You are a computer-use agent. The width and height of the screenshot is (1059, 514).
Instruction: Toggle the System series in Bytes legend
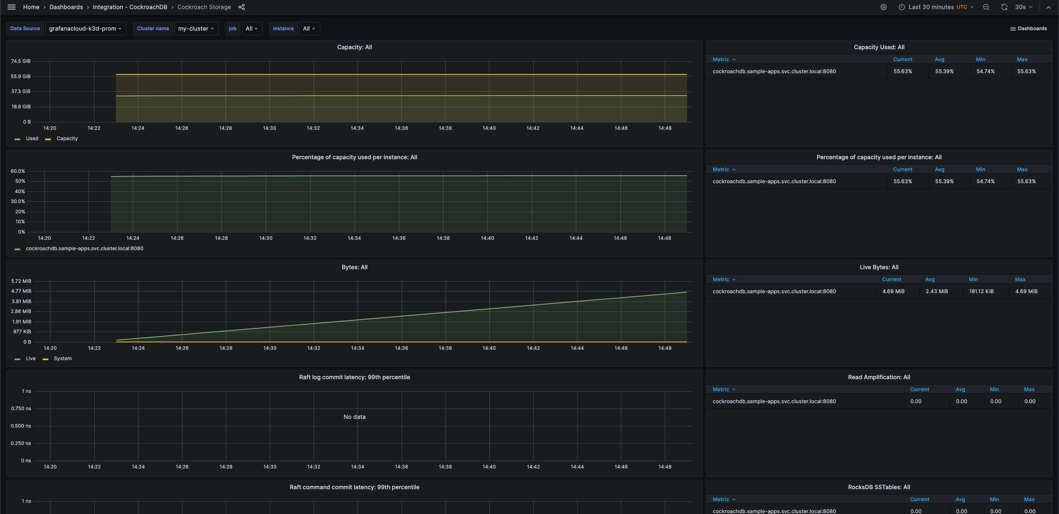62,359
